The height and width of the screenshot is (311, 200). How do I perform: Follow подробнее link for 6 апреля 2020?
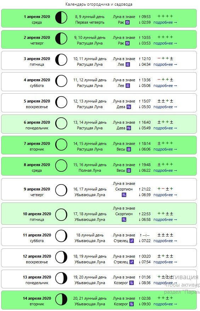(x=165, y=128)
